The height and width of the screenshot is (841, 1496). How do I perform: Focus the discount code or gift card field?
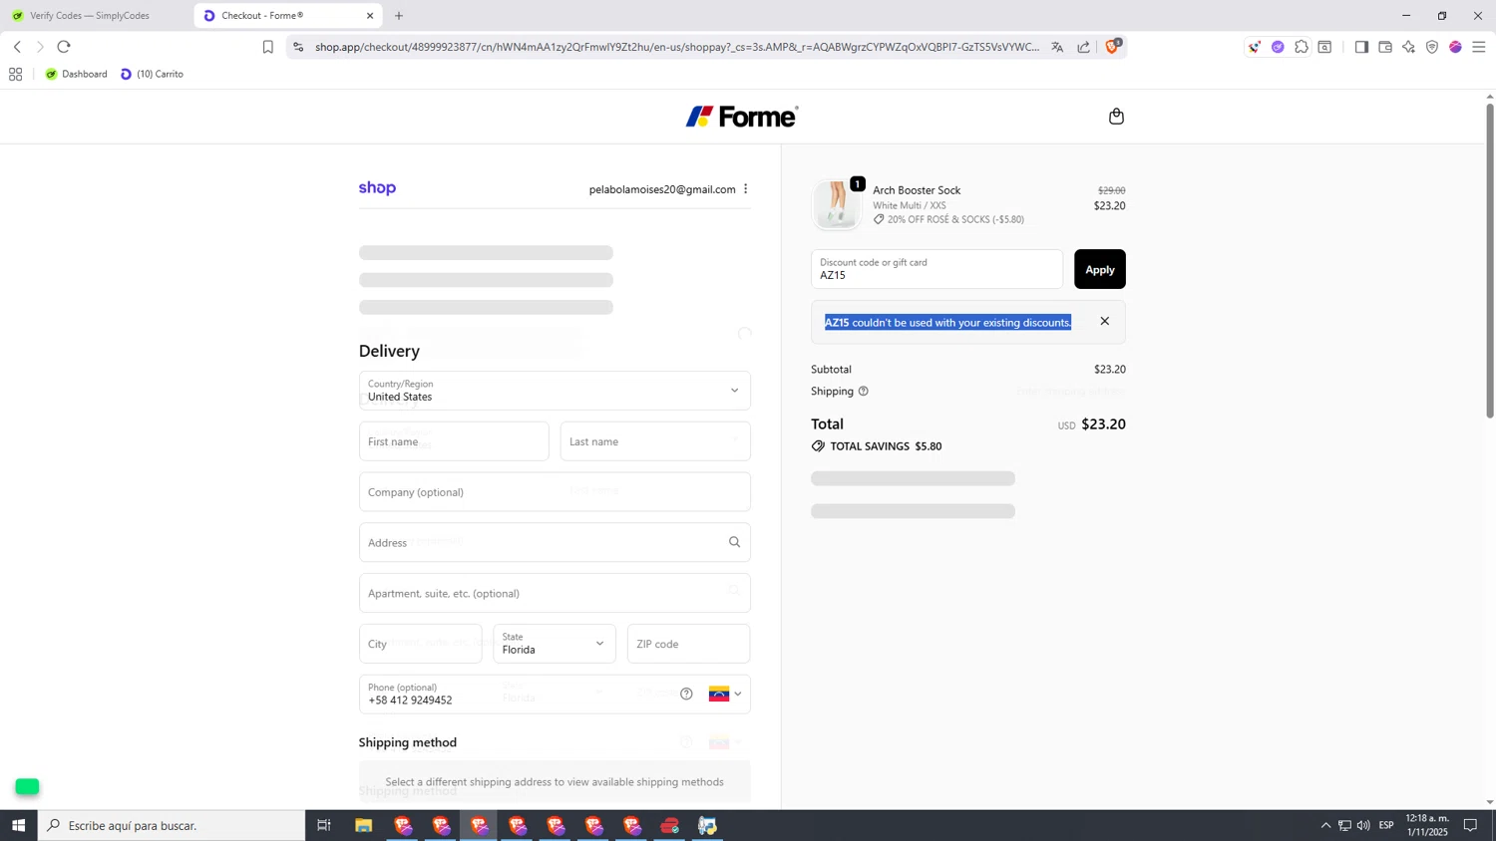936,269
